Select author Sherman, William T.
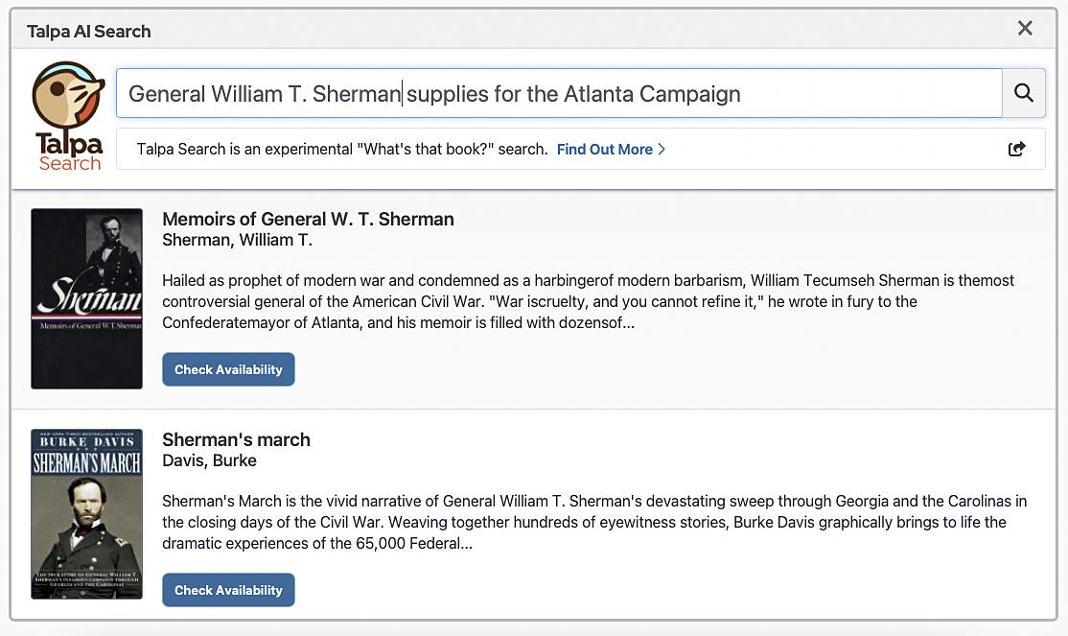Screen dimensions: 1068x636 237,240
